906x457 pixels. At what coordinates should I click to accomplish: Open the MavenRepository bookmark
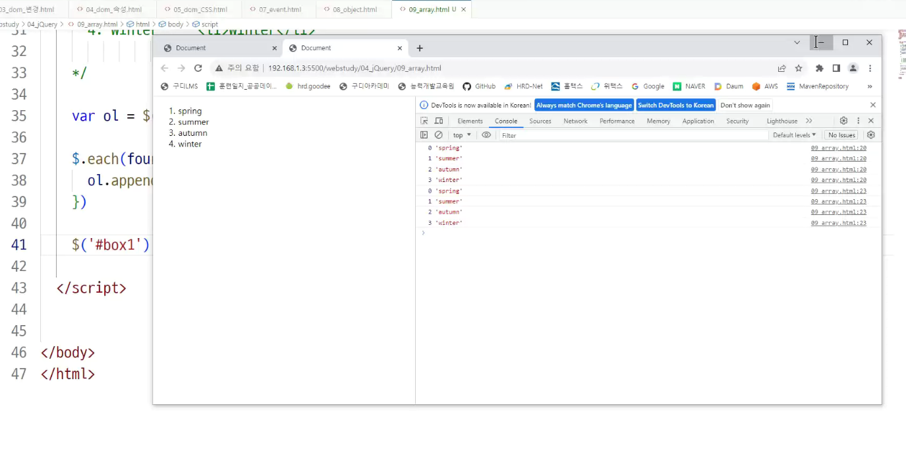(818, 86)
